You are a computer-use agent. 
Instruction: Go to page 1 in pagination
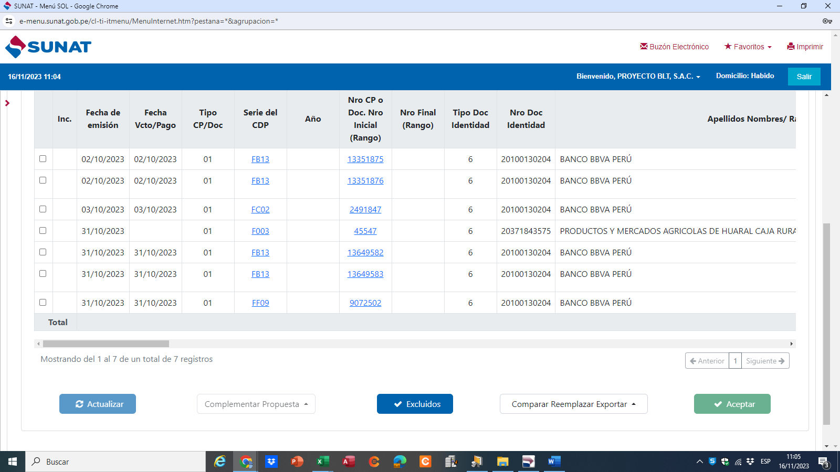[735, 361]
